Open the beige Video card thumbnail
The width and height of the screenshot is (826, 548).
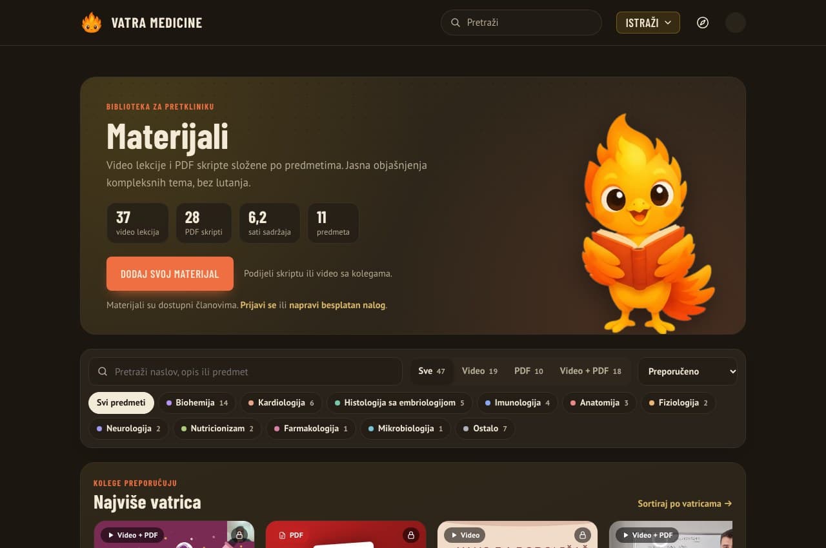pos(518,534)
